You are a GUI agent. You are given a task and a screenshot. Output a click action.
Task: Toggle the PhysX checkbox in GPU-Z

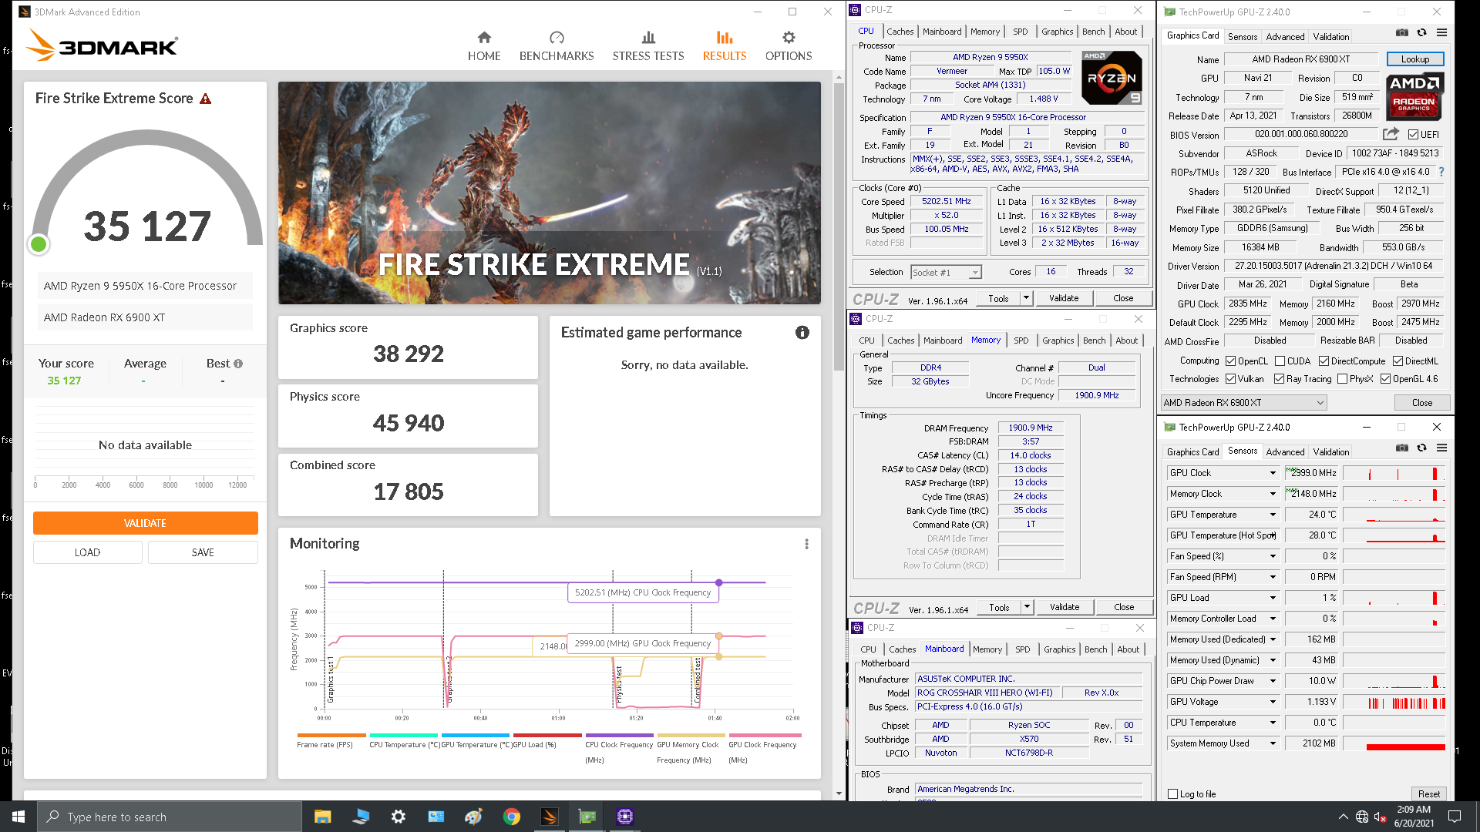coord(1342,379)
